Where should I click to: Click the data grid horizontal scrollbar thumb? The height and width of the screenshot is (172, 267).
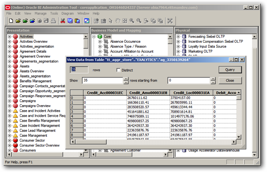point(91,142)
